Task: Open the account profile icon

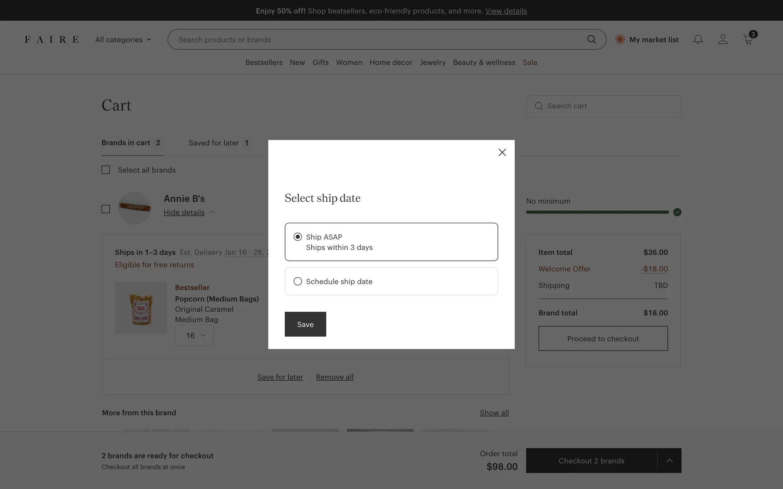Action: click(x=723, y=40)
